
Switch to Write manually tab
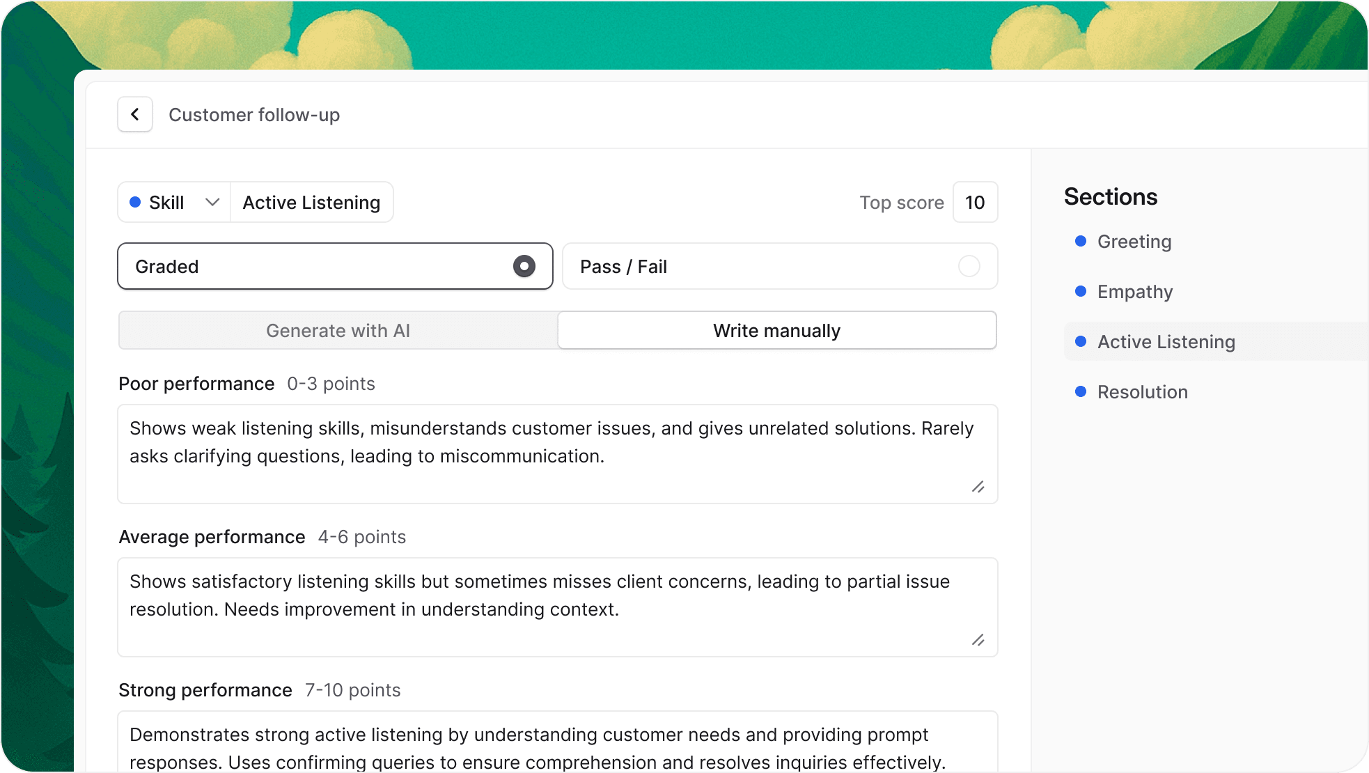coord(776,330)
